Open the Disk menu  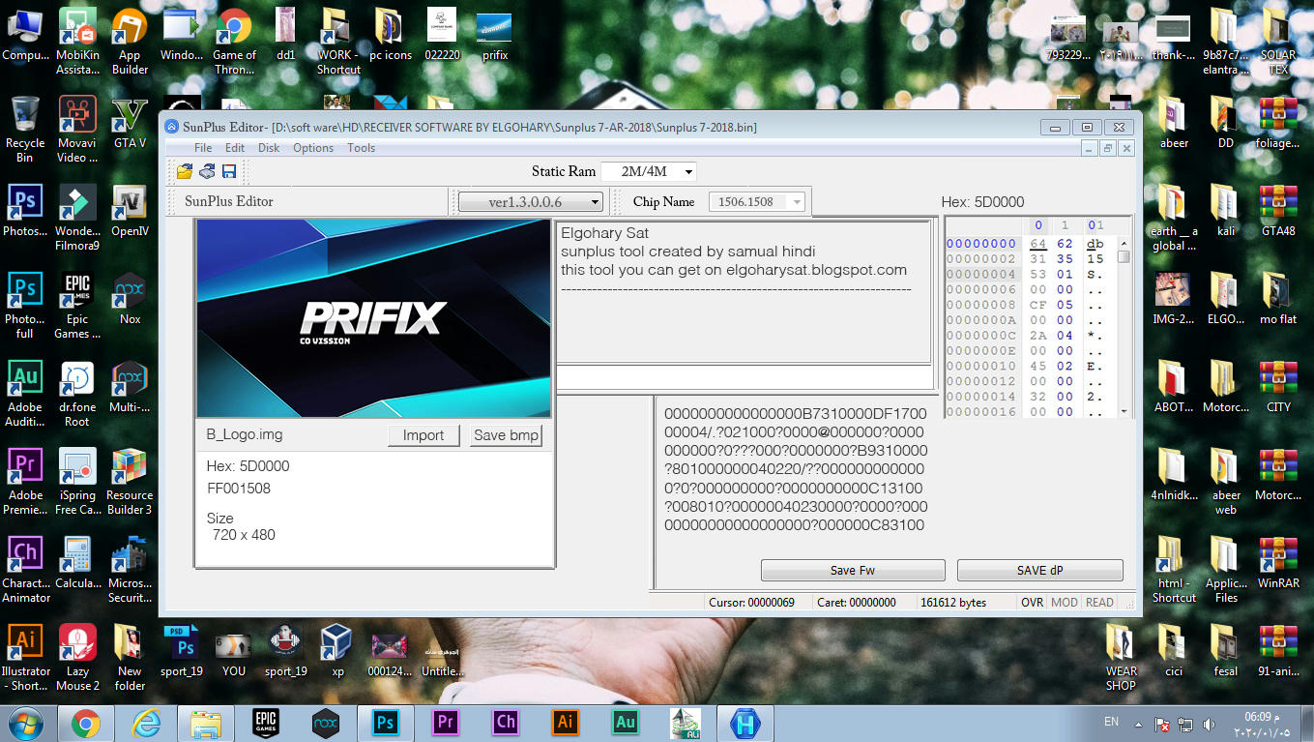click(x=269, y=148)
